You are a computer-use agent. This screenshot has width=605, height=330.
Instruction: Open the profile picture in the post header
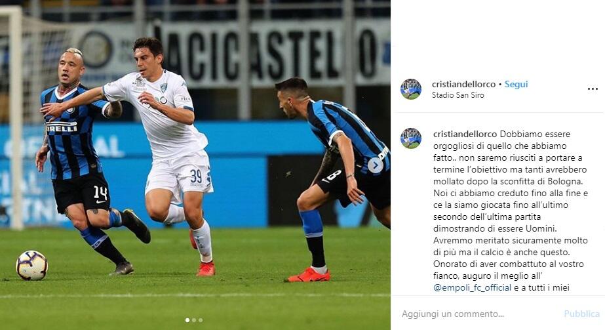pyautogui.click(x=411, y=89)
